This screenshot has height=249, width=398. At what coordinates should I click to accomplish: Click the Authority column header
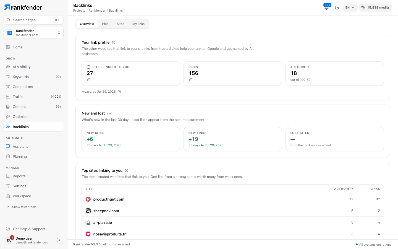click(344, 189)
